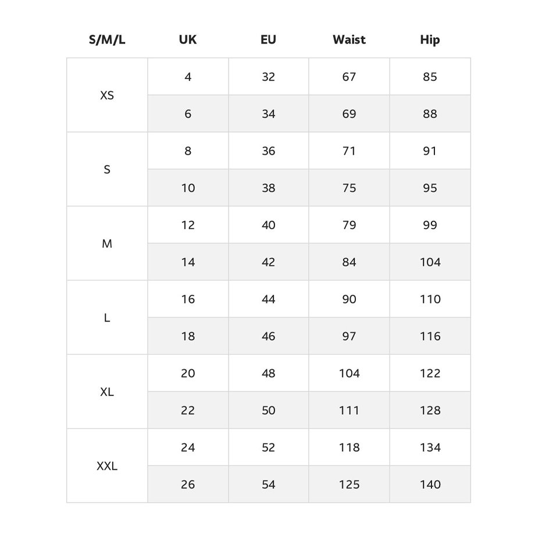535x535 pixels.
Task: Select EU size 54 cell
Action: pos(268,484)
